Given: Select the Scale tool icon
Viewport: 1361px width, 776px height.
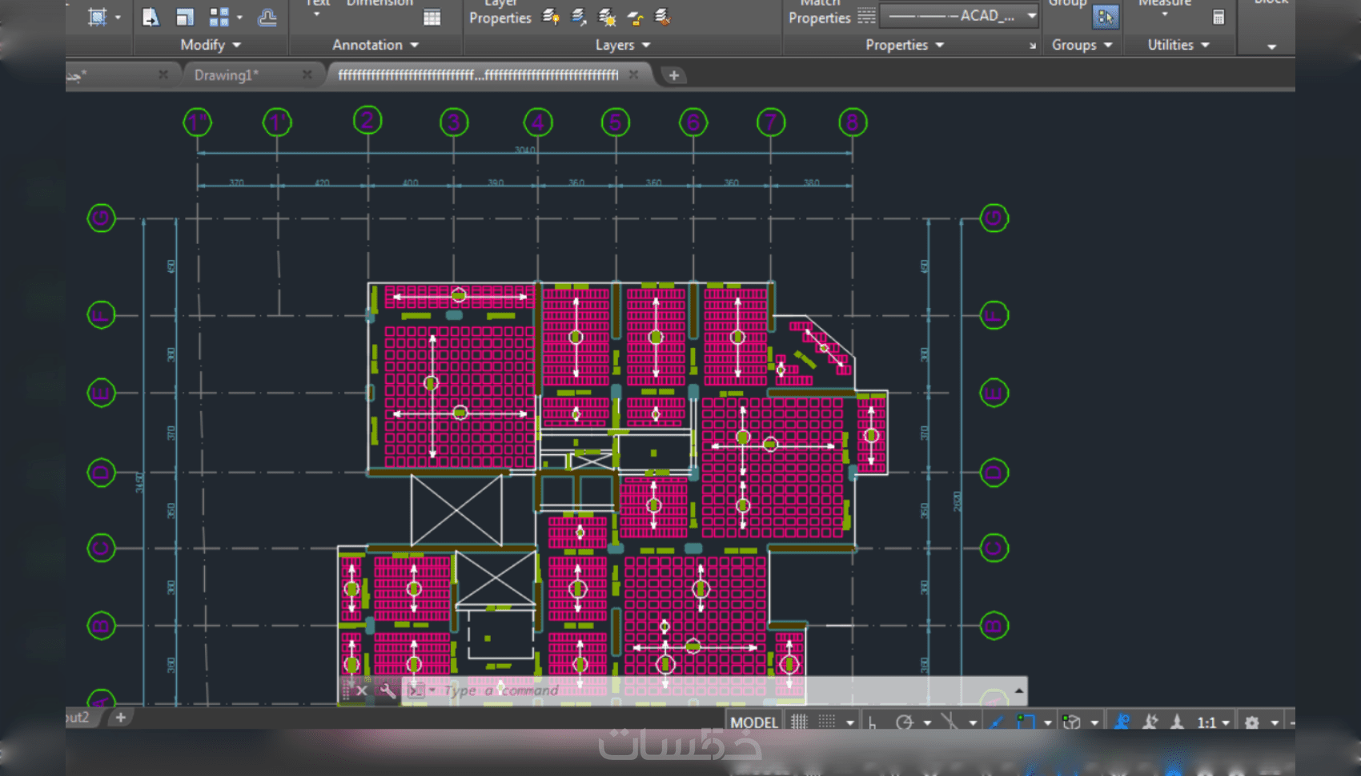Looking at the screenshot, I should tap(185, 18).
